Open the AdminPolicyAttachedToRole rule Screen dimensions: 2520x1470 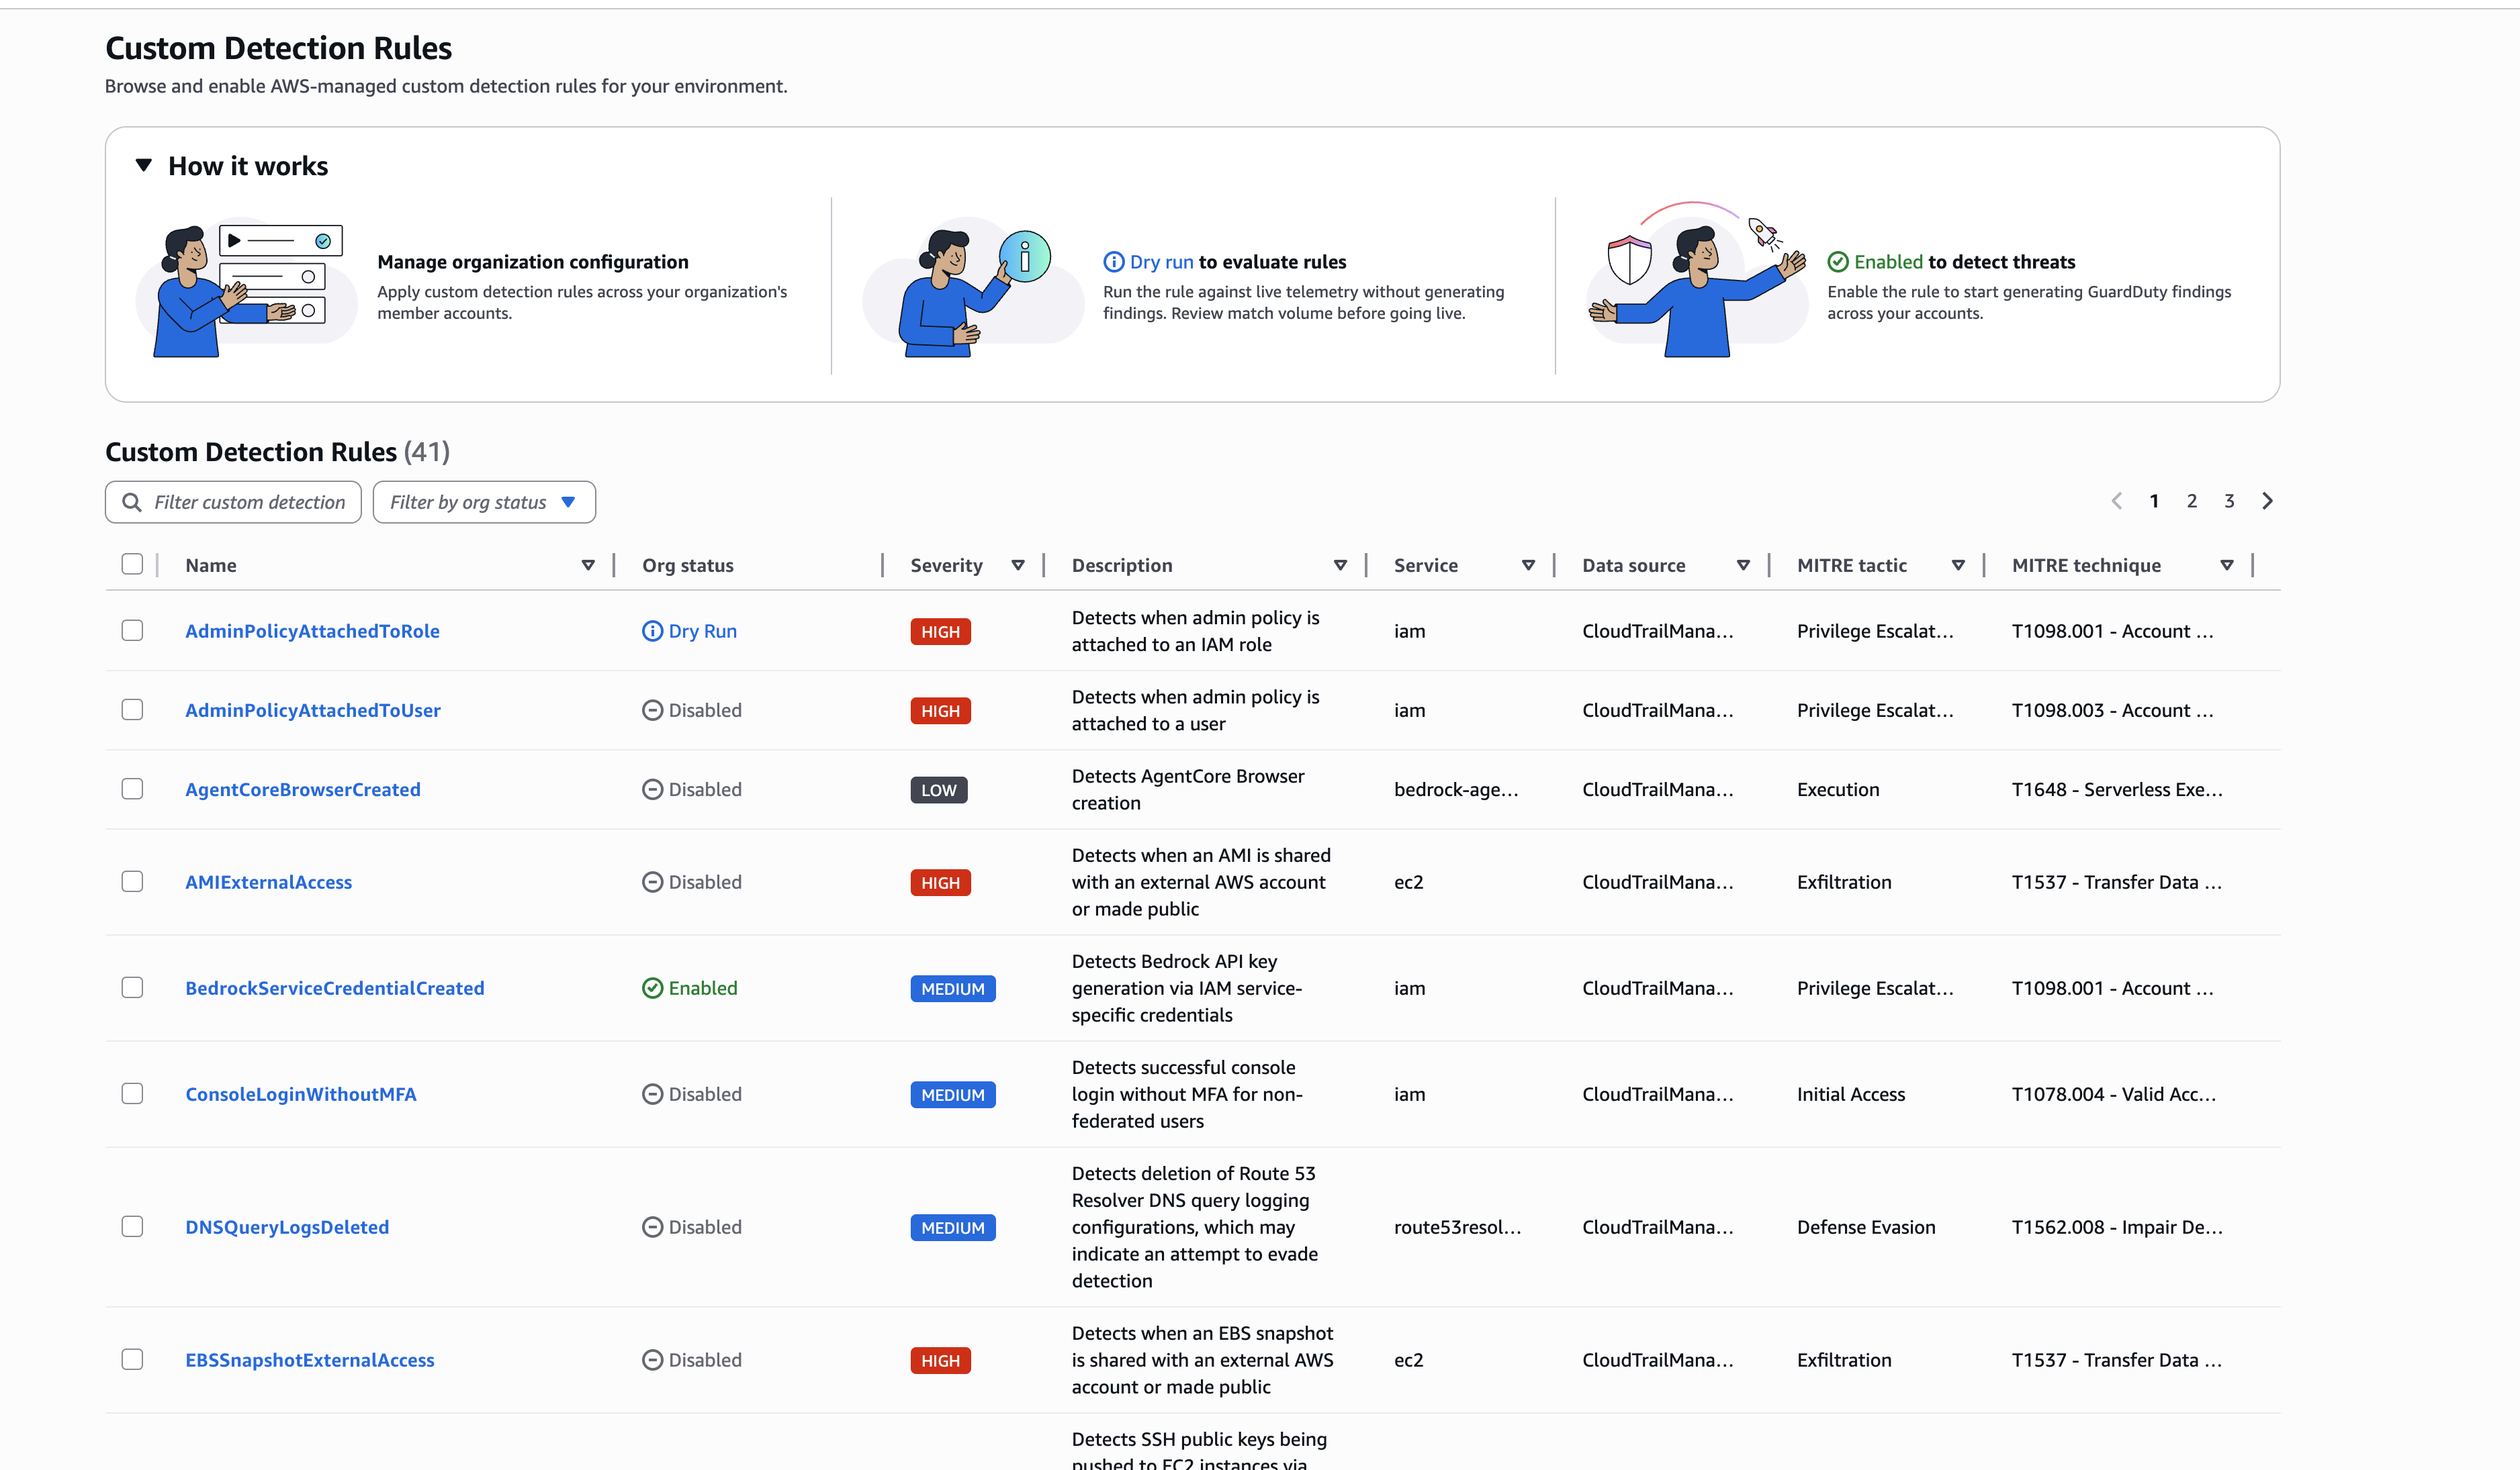click(312, 632)
